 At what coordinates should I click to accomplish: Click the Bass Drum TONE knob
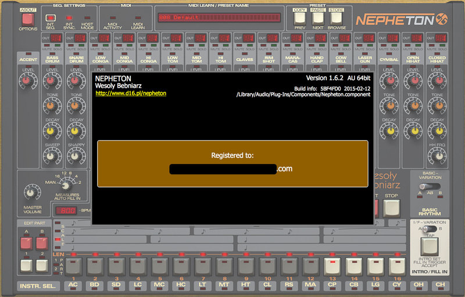pyautogui.click(x=52, y=106)
